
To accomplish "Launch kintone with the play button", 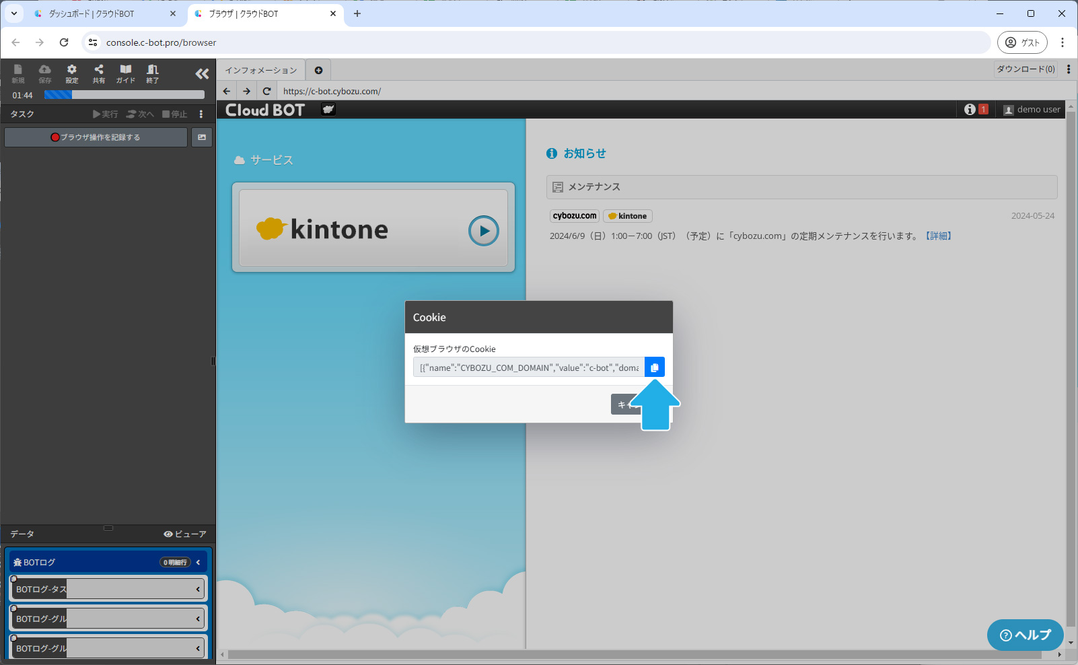I will (484, 231).
